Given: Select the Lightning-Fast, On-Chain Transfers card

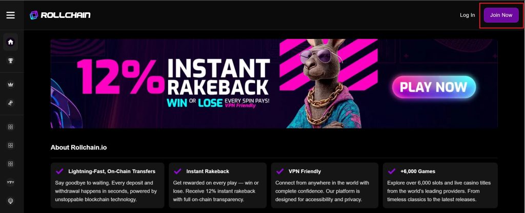Looking at the screenshot, I should 108,185.
